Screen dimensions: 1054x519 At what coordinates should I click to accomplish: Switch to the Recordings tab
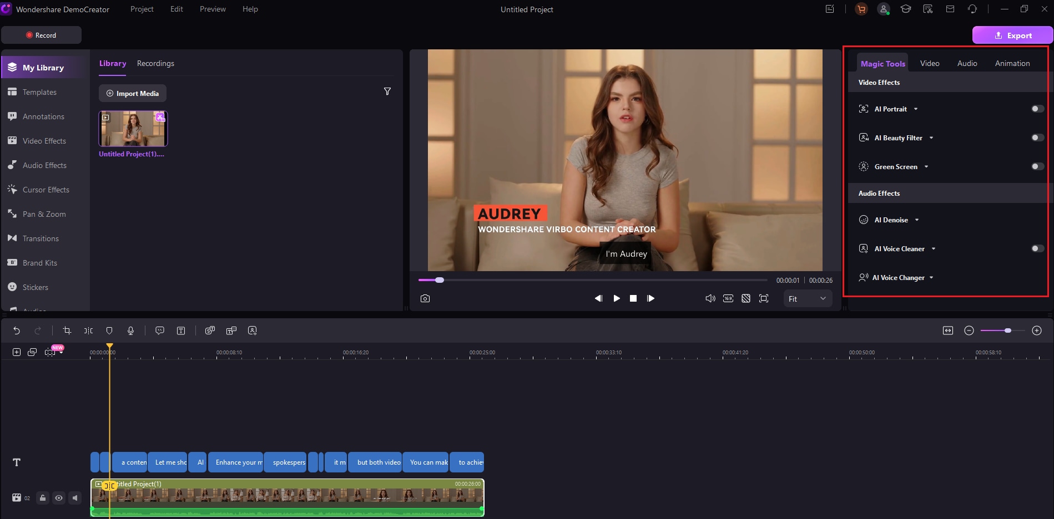(x=155, y=63)
